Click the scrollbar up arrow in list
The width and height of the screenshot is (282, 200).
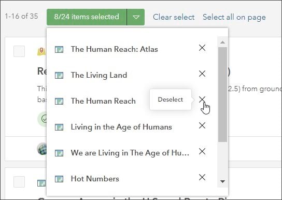(222, 42)
